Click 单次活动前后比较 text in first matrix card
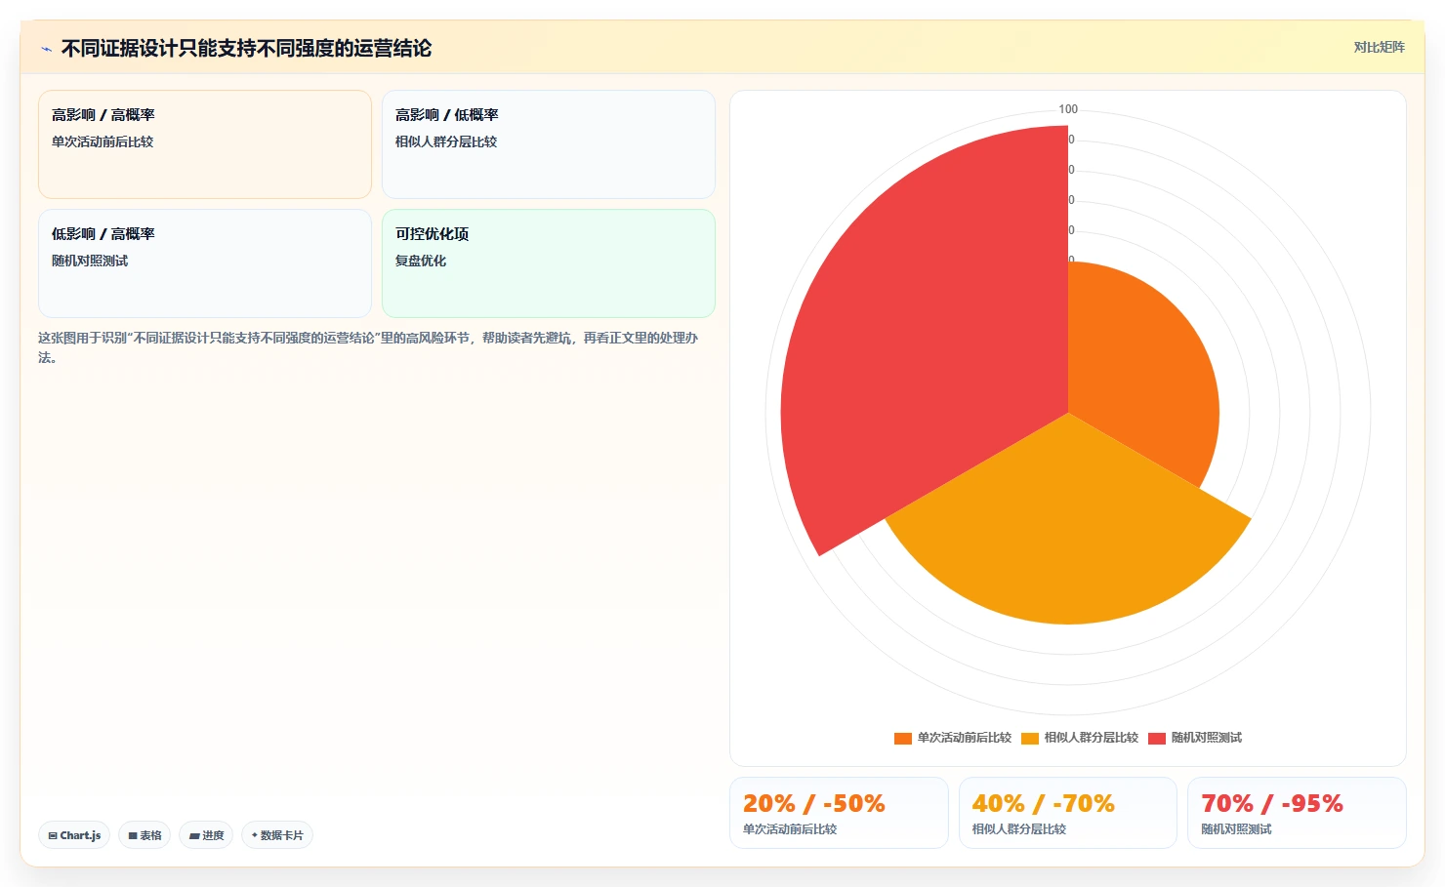The image size is (1445, 887). coord(103,141)
